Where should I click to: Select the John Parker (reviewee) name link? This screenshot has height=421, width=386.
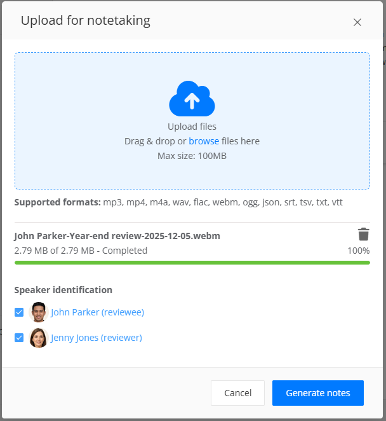[x=98, y=312]
